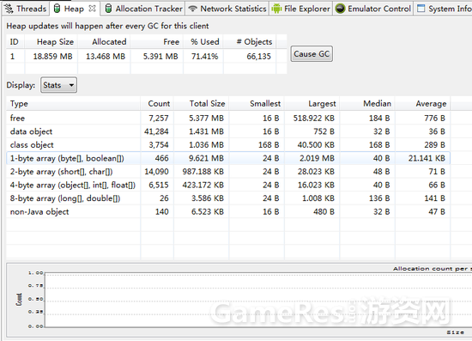The width and height of the screenshot is (472, 341).
Task: Open the Display Stats dropdown
Action: click(58, 85)
